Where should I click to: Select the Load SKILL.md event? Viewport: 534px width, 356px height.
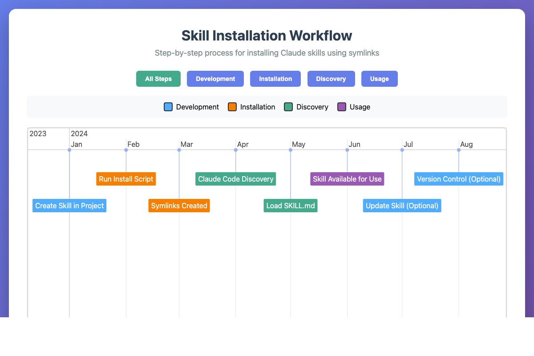coord(291,206)
